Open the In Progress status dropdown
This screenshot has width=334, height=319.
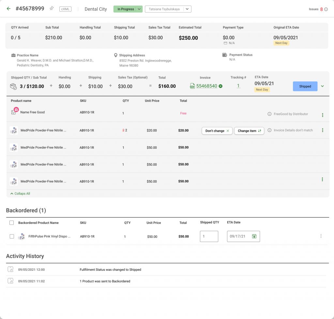(x=139, y=9)
